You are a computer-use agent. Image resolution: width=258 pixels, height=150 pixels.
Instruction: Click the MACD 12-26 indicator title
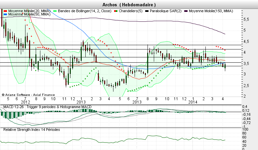point(14,107)
